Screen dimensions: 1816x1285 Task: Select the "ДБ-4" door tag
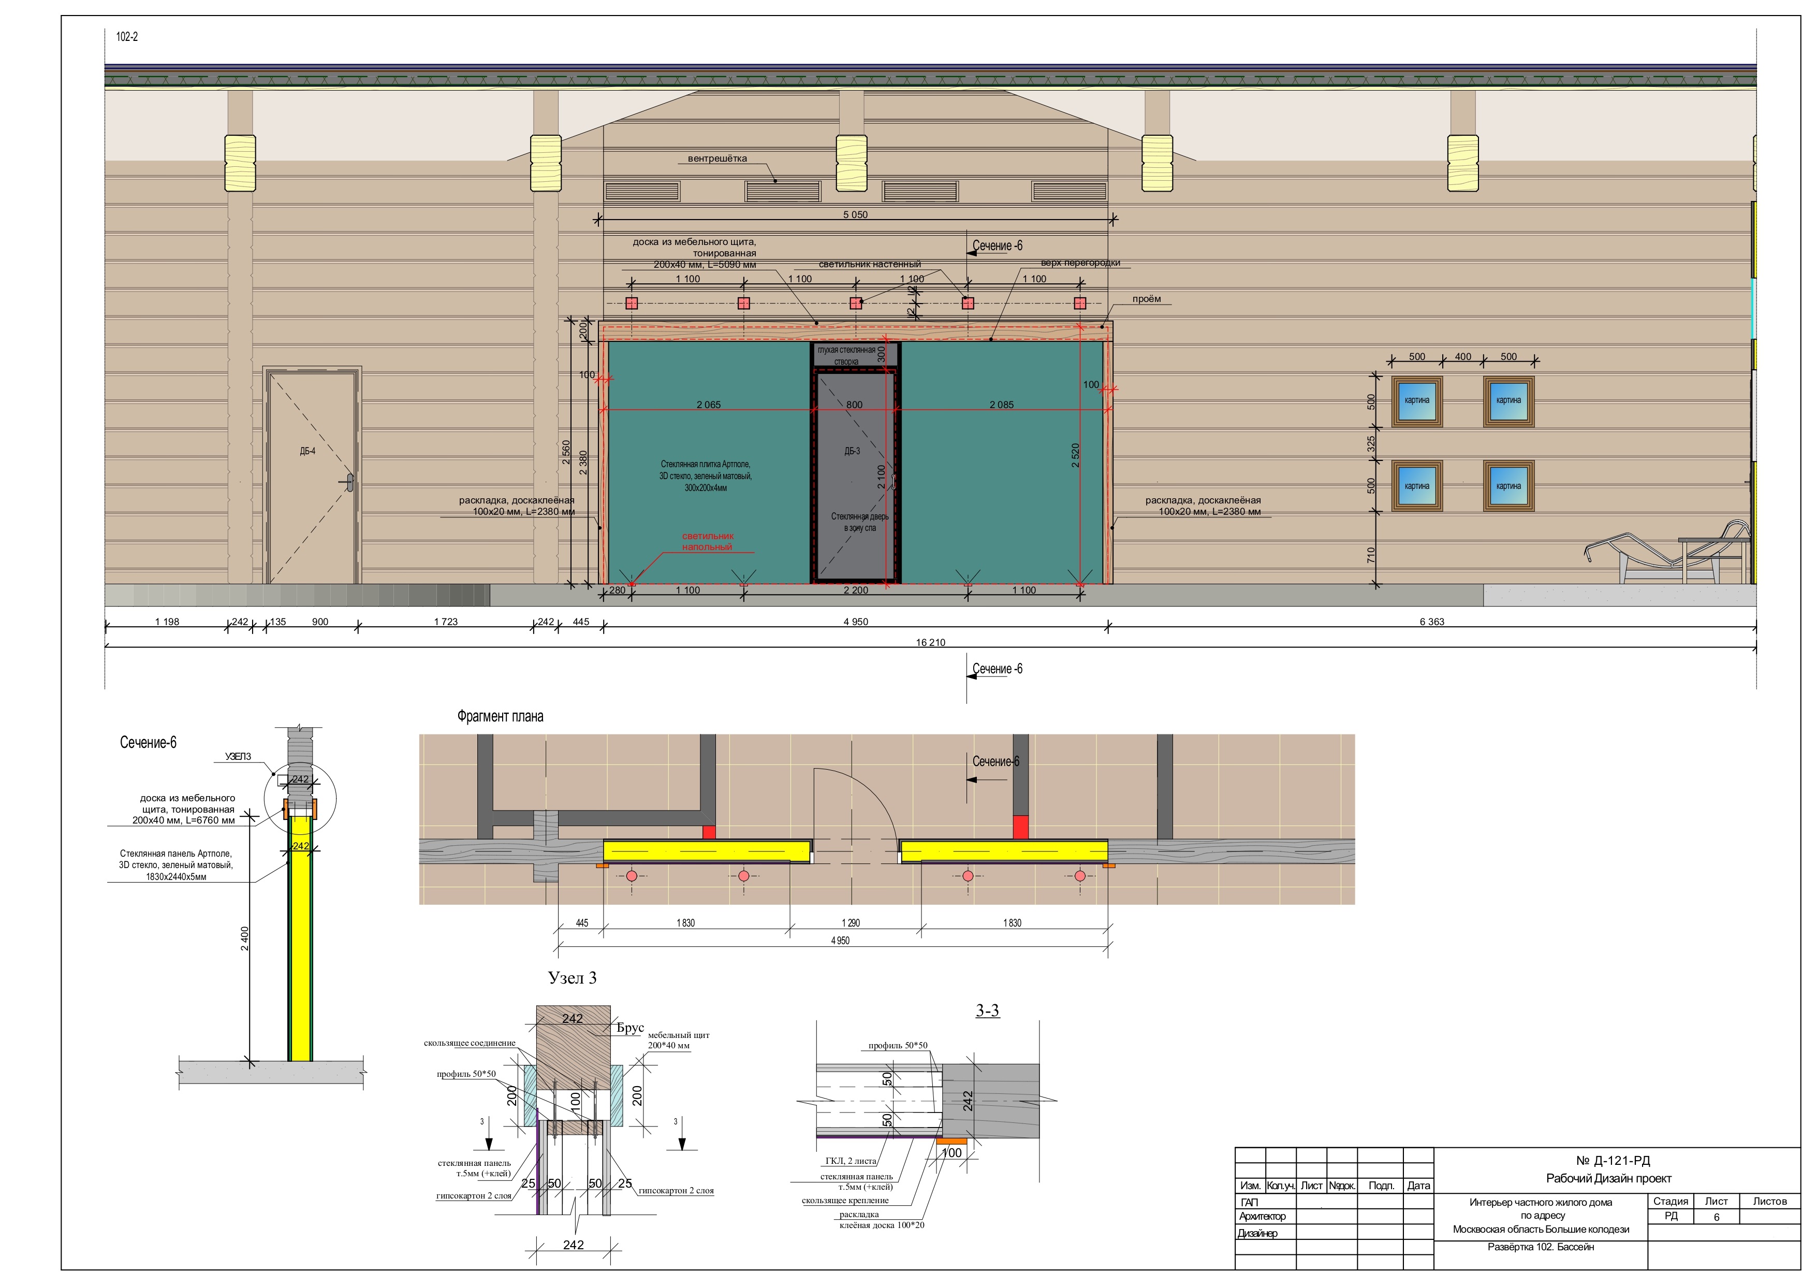pyautogui.click(x=307, y=451)
